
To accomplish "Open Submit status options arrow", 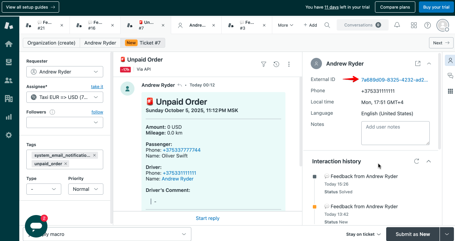I will coord(447,234).
